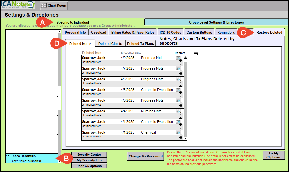
Task: Restore the 4/9/2025 Progress Note
Action: click(x=178, y=58)
